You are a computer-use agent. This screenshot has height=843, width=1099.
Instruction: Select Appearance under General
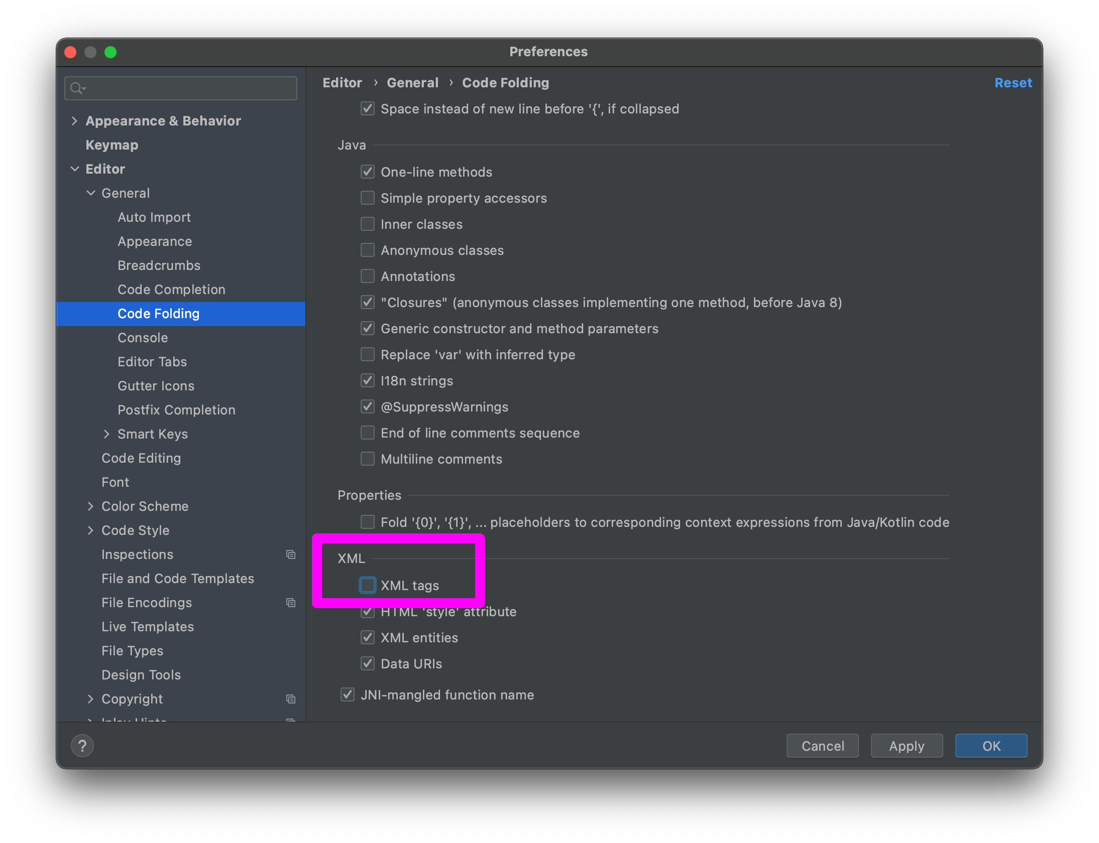tap(155, 241)
